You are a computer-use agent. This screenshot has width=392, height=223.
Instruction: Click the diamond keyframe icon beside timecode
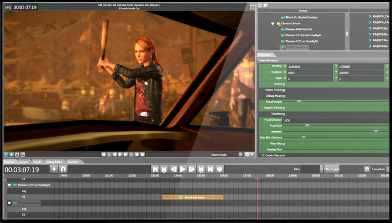point(54,169)
